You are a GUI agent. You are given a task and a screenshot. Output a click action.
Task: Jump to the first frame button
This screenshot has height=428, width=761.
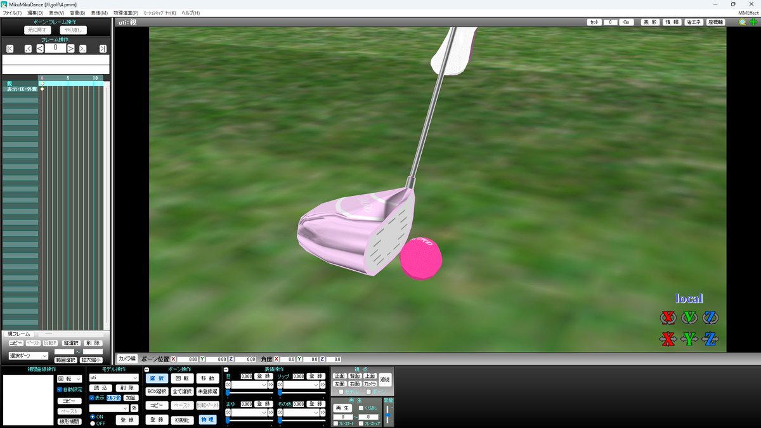point(10,48)
